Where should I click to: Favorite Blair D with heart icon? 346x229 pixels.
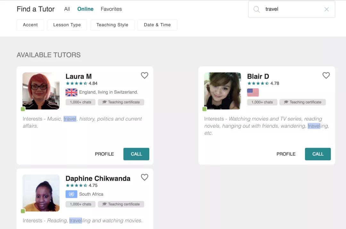[326, 75]
